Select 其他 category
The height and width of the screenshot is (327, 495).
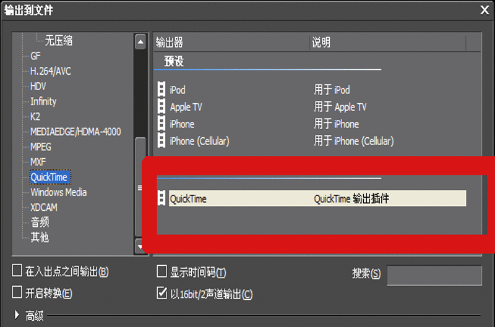tap(40, 237)
